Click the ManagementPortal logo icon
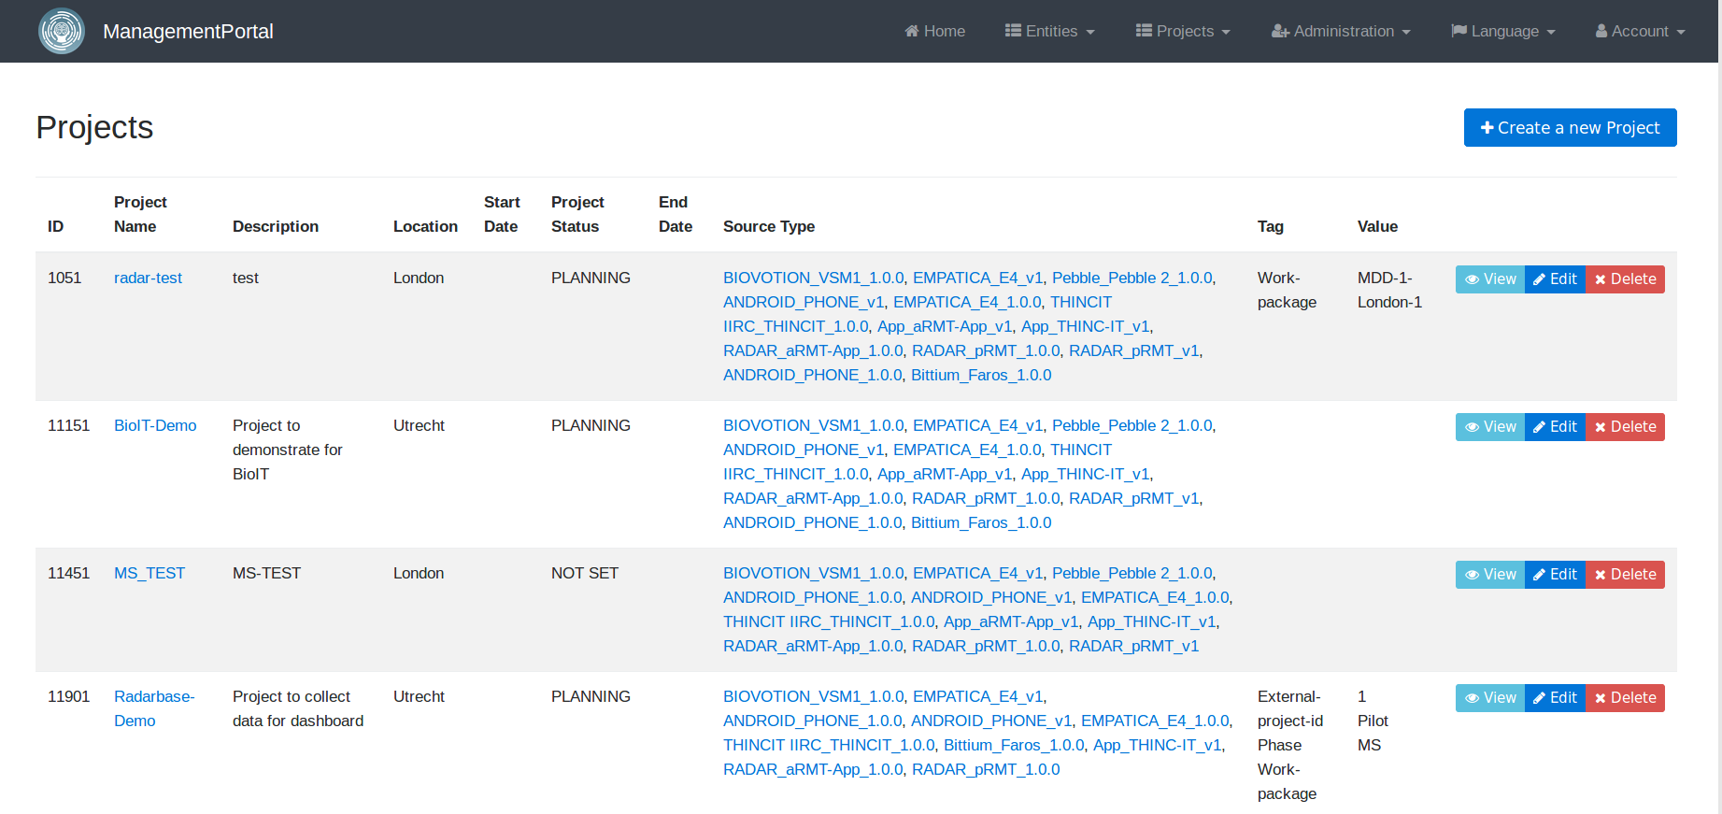The image size is (1722, 814). (62, 31)
